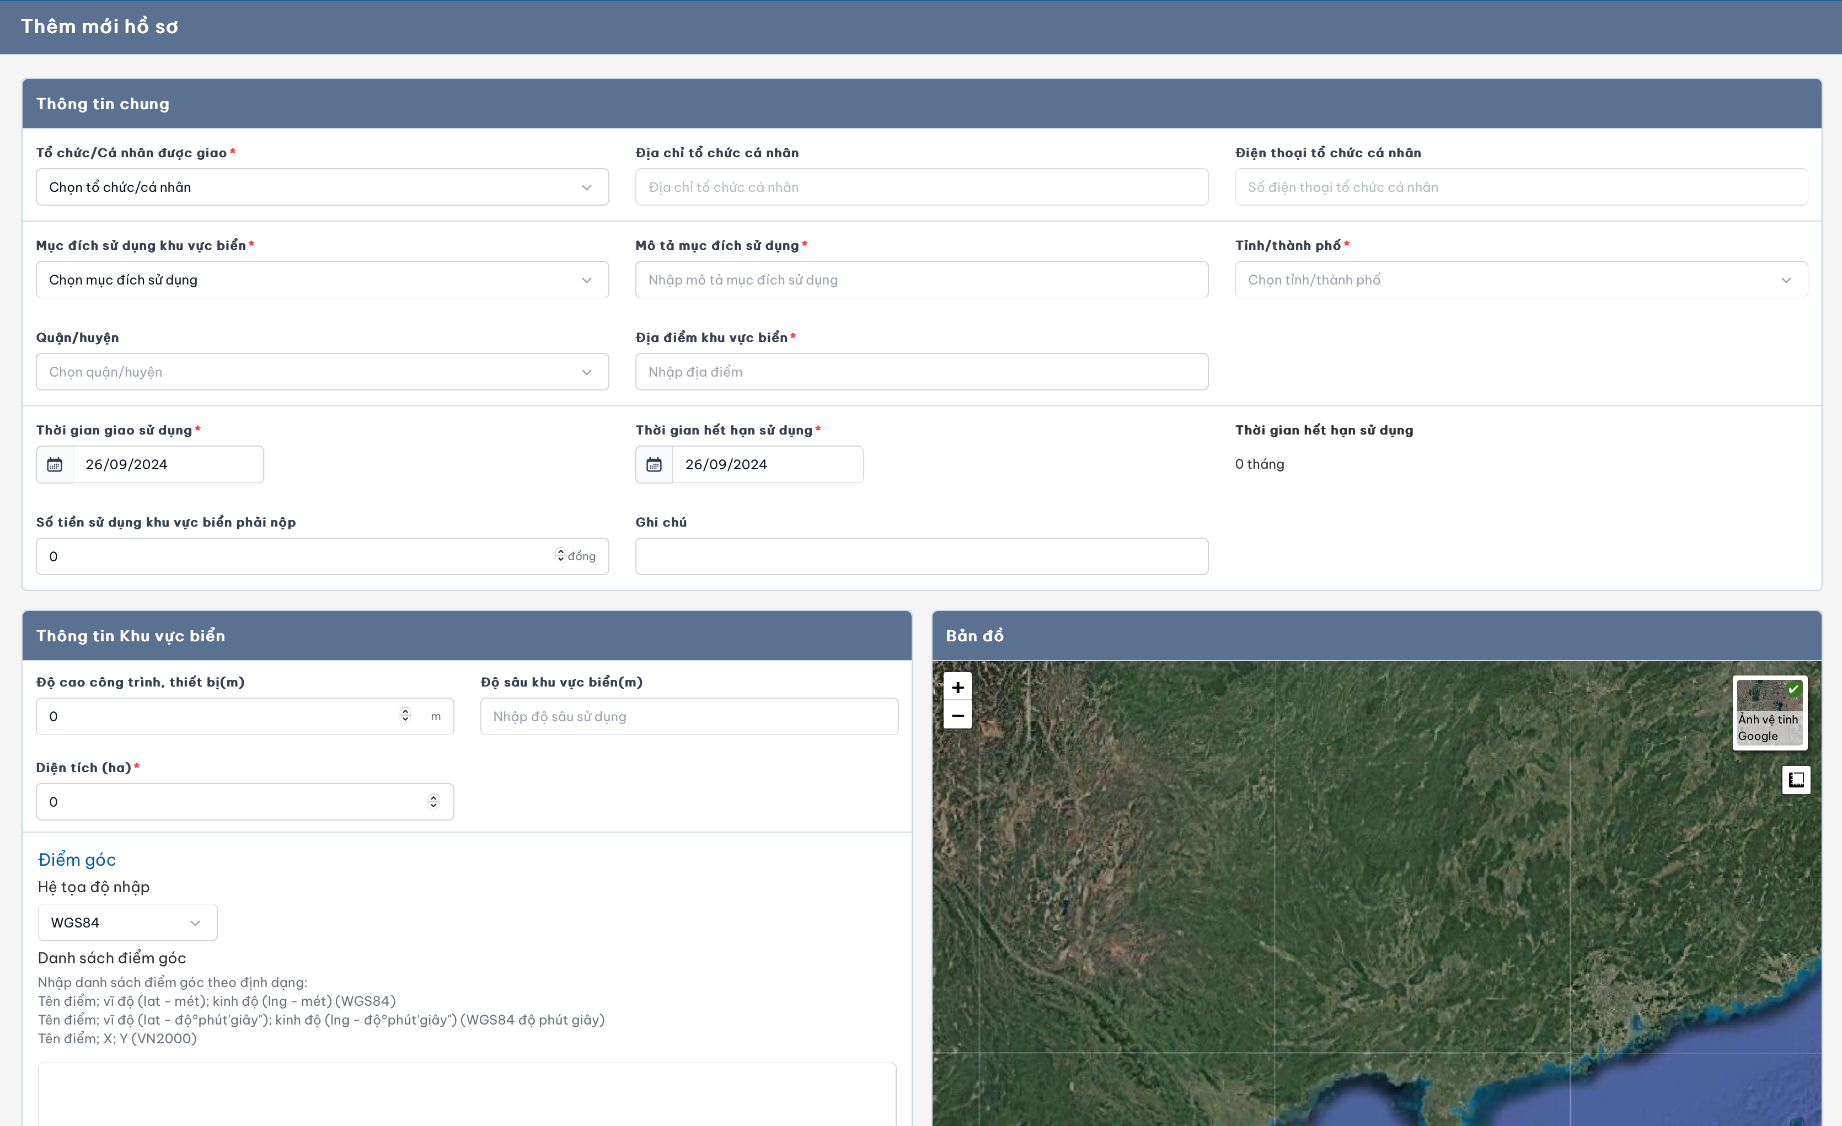
Task: Open Chọn quận/huyện dropdown
Action: (322, 372)
